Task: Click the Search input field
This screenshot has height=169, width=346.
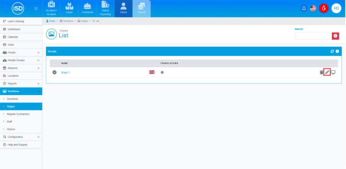Action: (x=312, y=36)
